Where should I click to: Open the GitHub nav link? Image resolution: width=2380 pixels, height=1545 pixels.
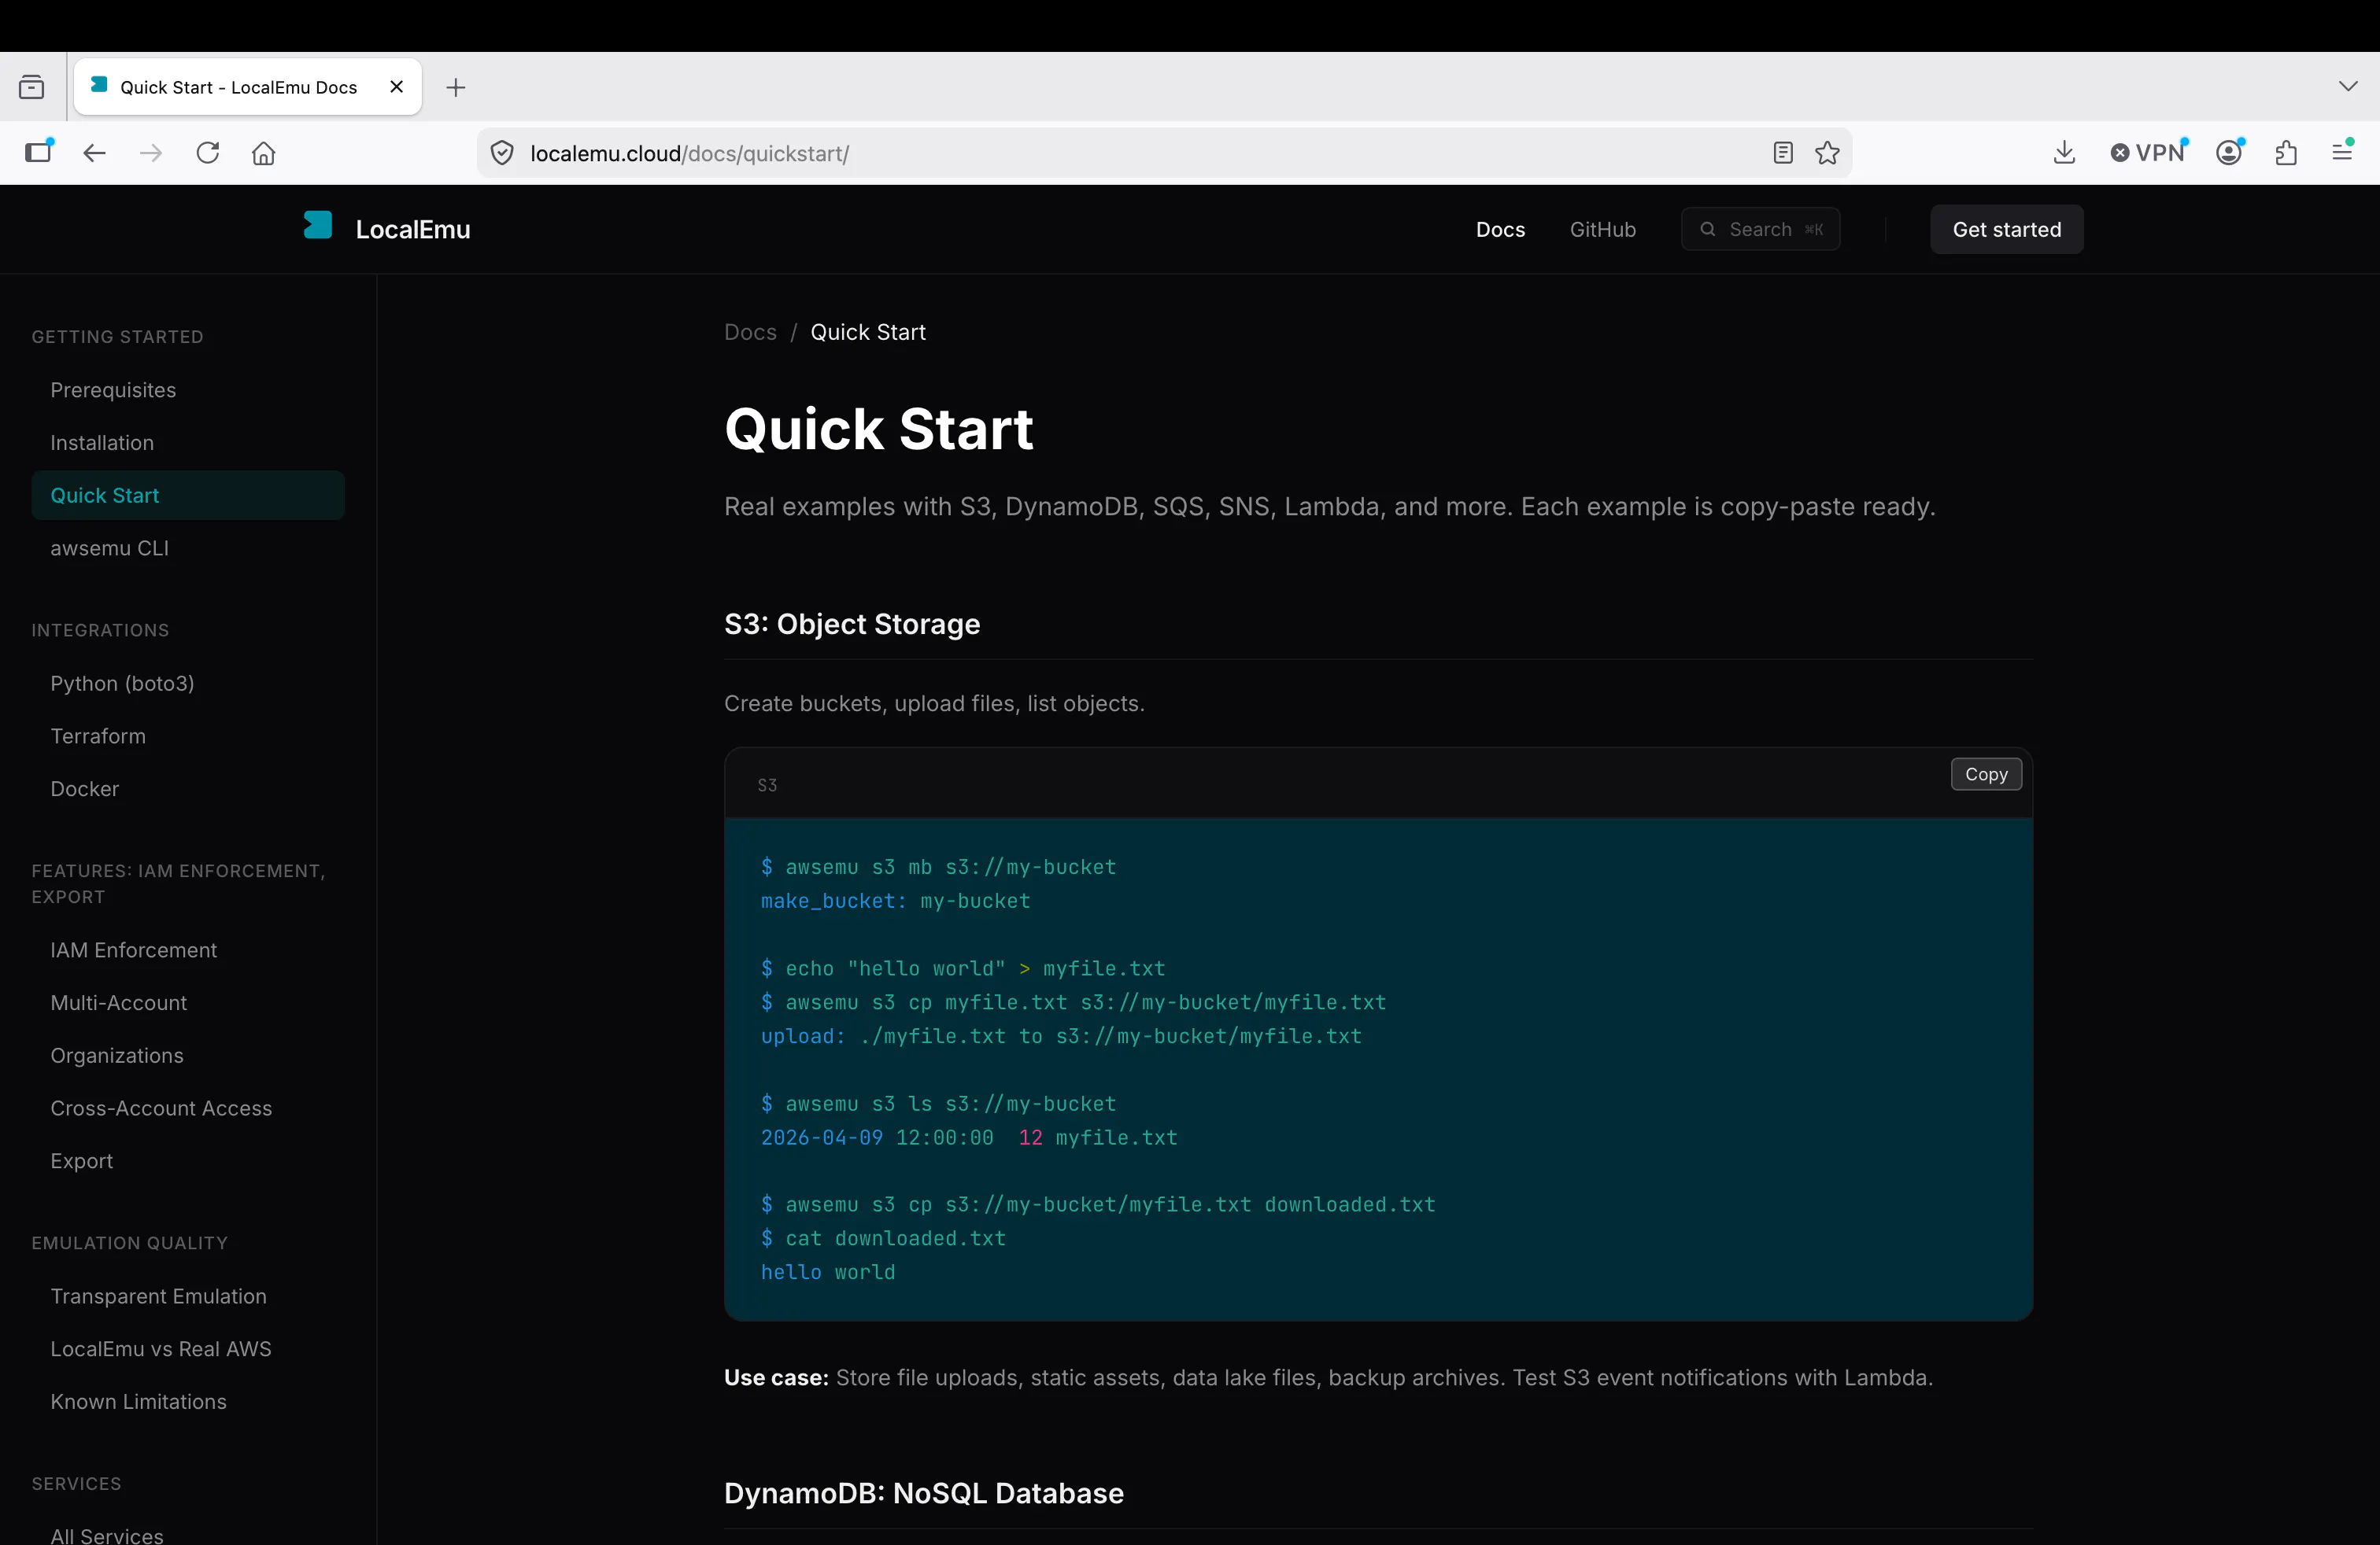pos(1602,230)
